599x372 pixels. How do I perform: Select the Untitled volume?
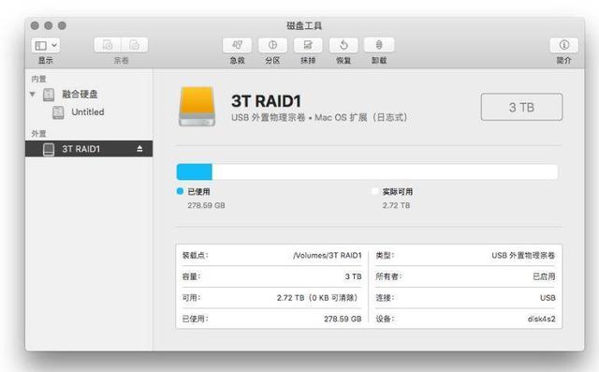(87, 112)
